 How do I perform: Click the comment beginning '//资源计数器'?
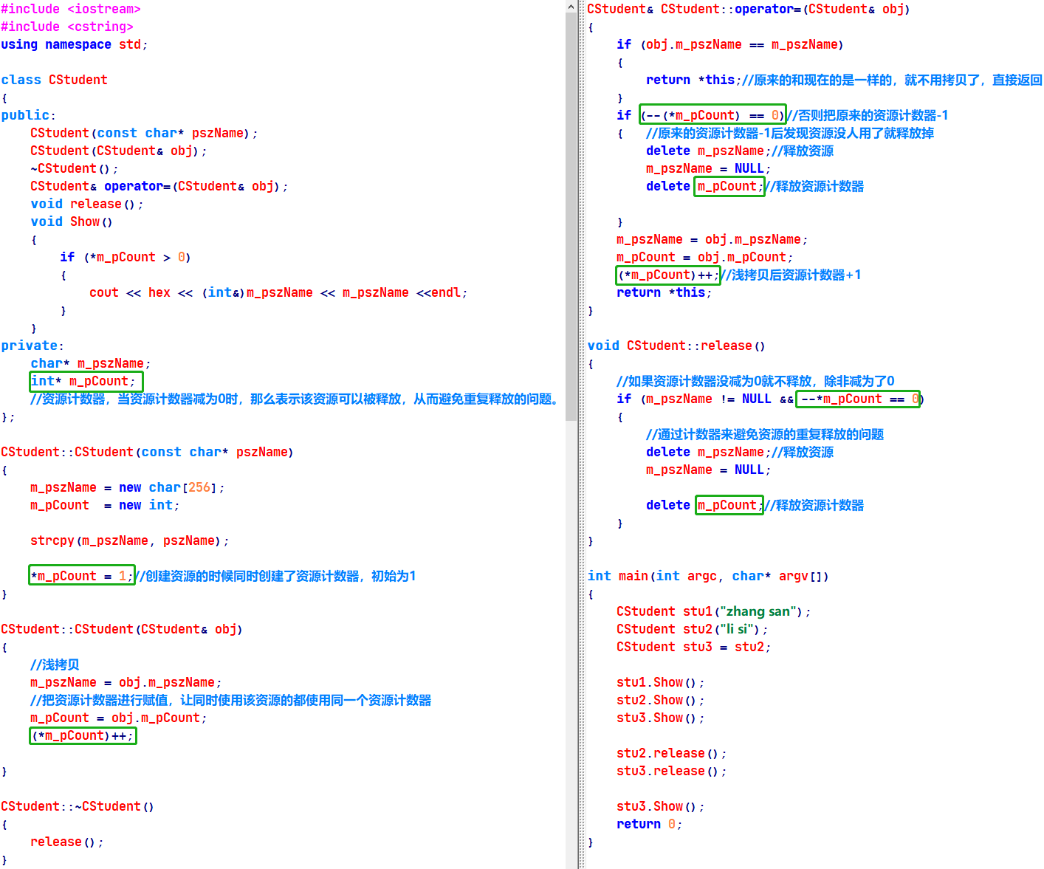pos(295,399)
